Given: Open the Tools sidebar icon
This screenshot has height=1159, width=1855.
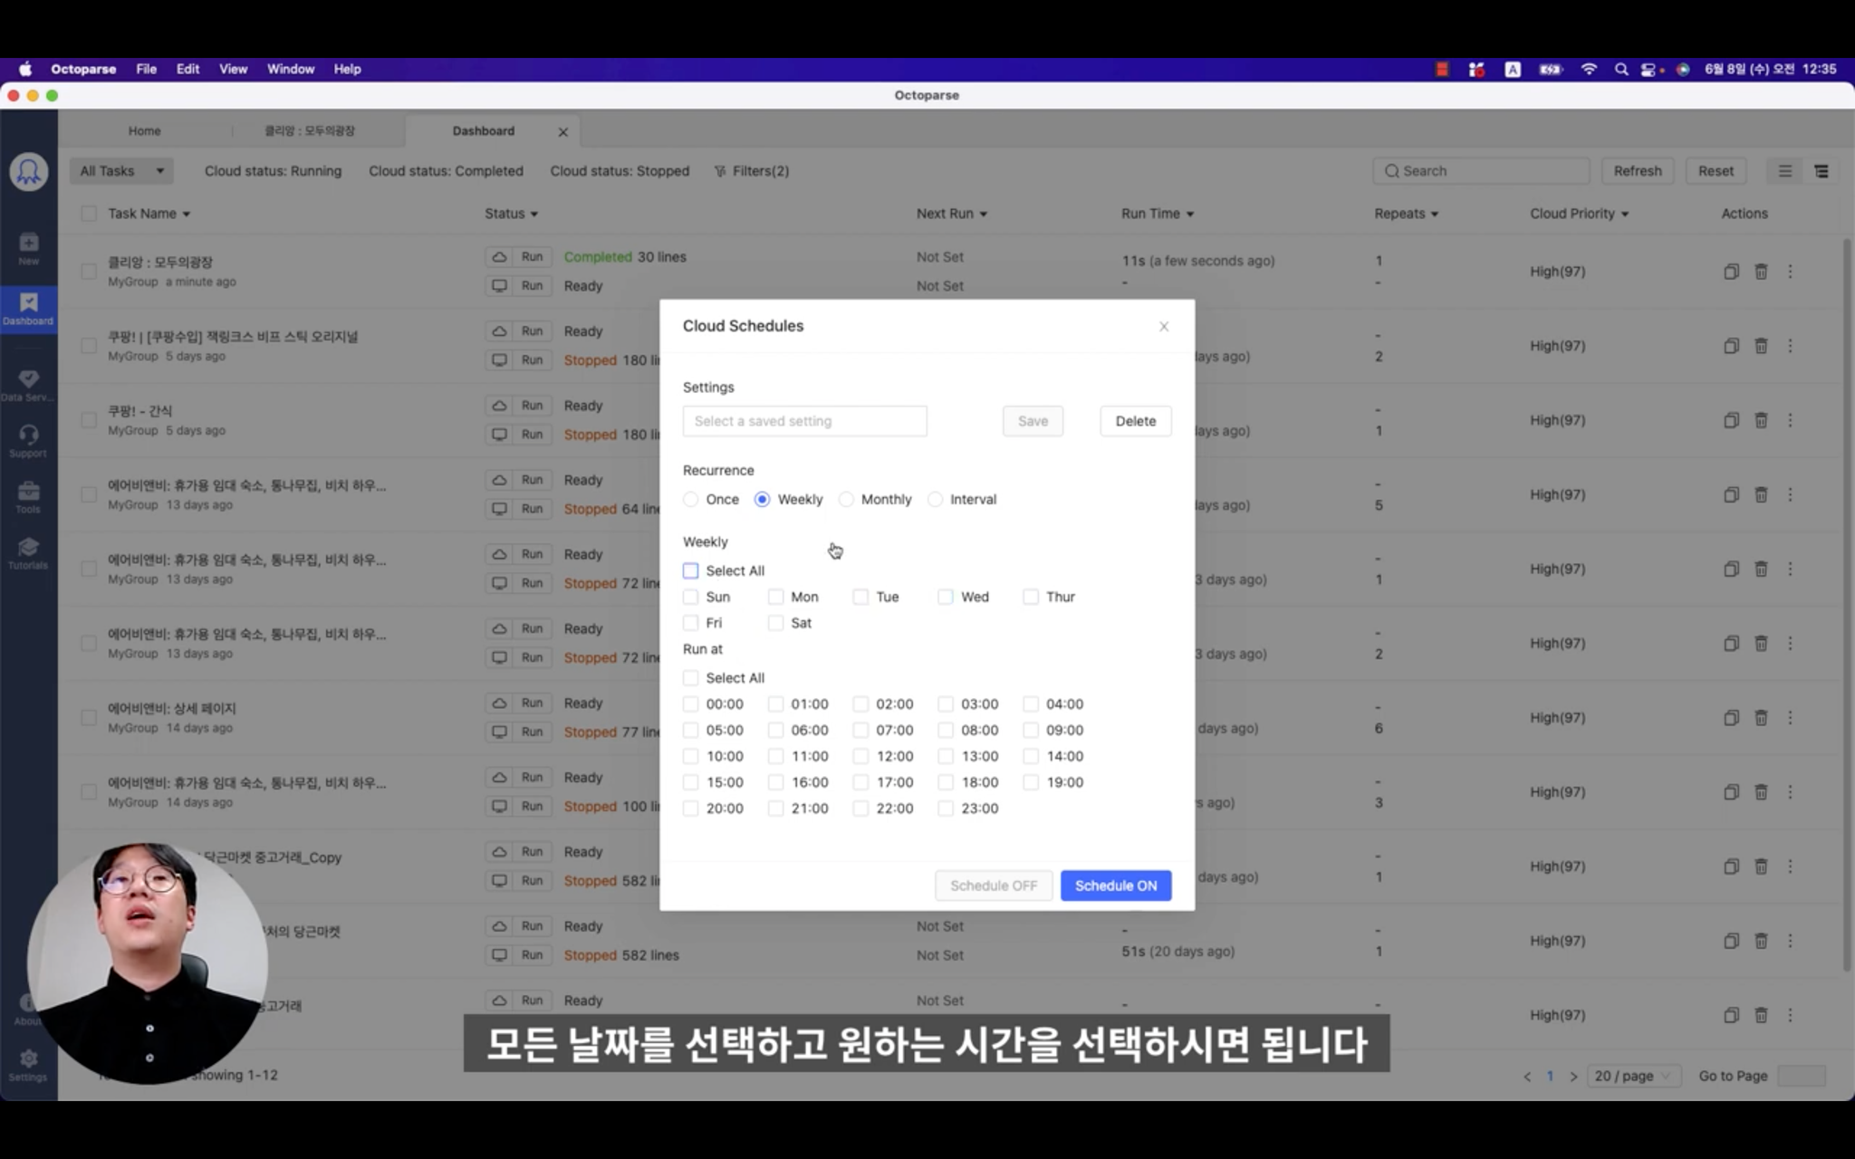Looking at the screenshot, I should pyautogui.click(x=29, y=497).
